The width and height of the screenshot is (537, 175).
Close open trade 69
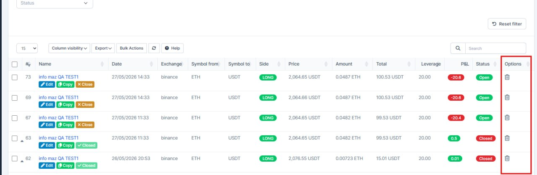point(85,104)
